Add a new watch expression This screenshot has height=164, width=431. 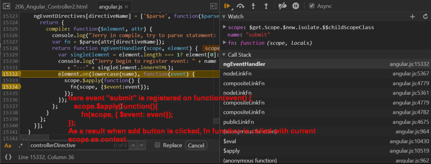(413, 16)
